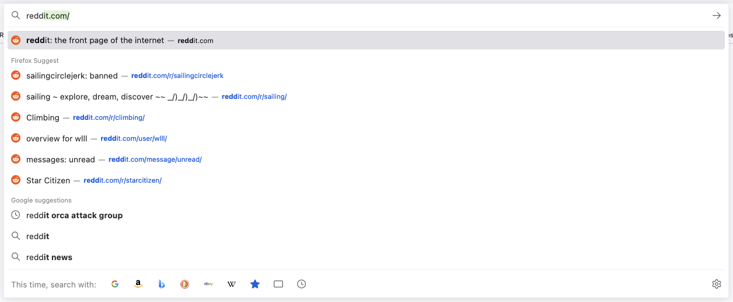Select the plain "reddit" Google suggestion
This screenshot has height=302, width=733.
366,236
